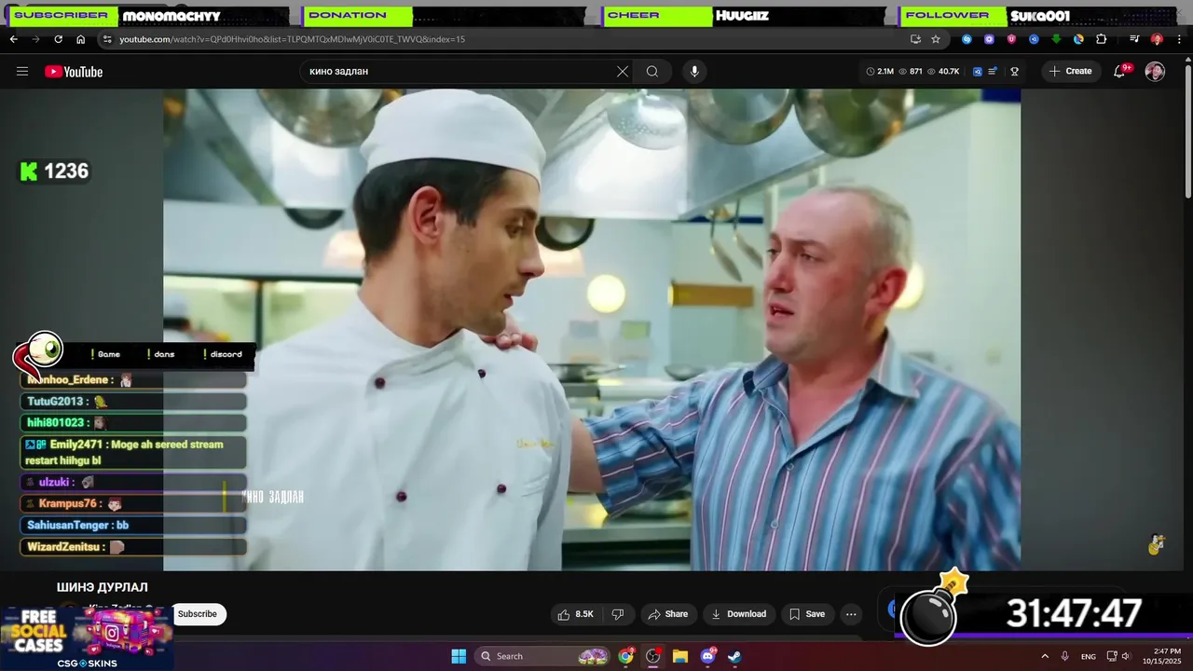This screenshot has height=671, width=1193.
Task: Open the Windows Start menu
Action: pyautogui.click(x=459, y=656)
